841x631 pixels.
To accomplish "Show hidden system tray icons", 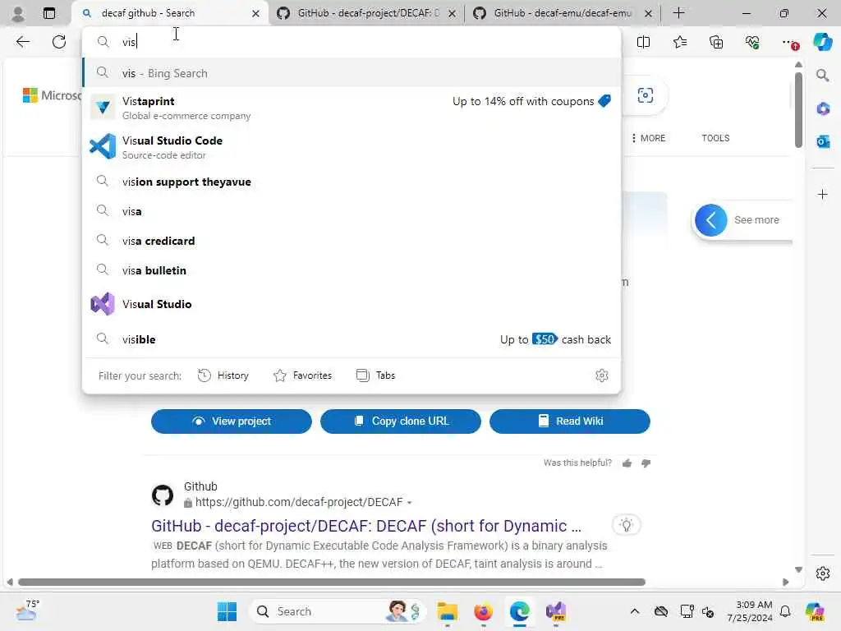I will coord(635,611).
